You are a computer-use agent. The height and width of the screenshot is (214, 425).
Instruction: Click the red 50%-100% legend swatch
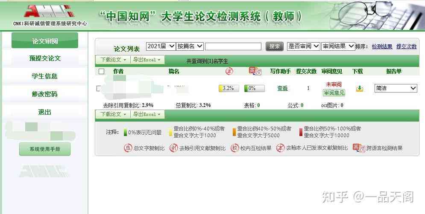pos(301,132)
